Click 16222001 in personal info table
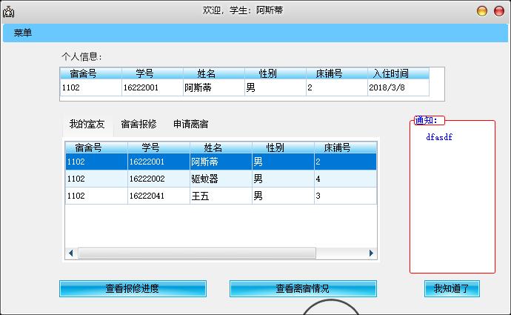Viewport: 511px width, 315px height. pos(153,87)
